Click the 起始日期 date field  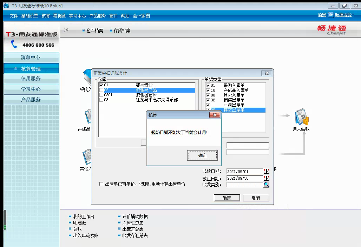click(245, 172)
